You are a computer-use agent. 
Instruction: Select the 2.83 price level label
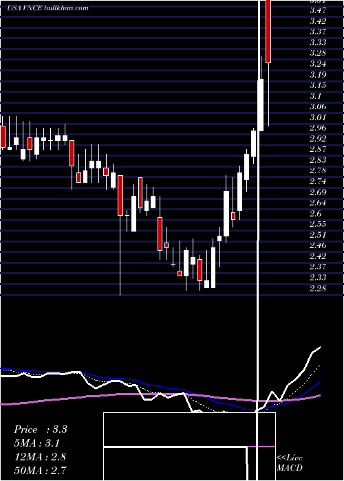tap(318, 160)
